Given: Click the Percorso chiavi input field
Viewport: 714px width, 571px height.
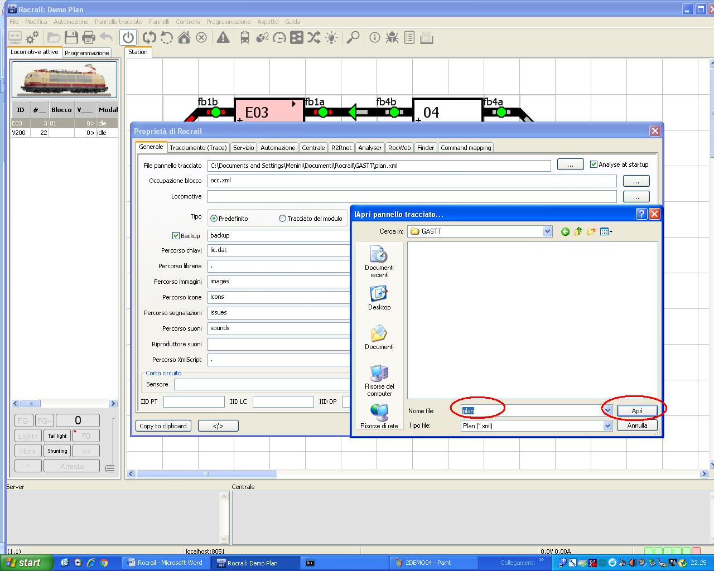Looking at the screenshot, I should pyautogui.click(x=279, y=250).
